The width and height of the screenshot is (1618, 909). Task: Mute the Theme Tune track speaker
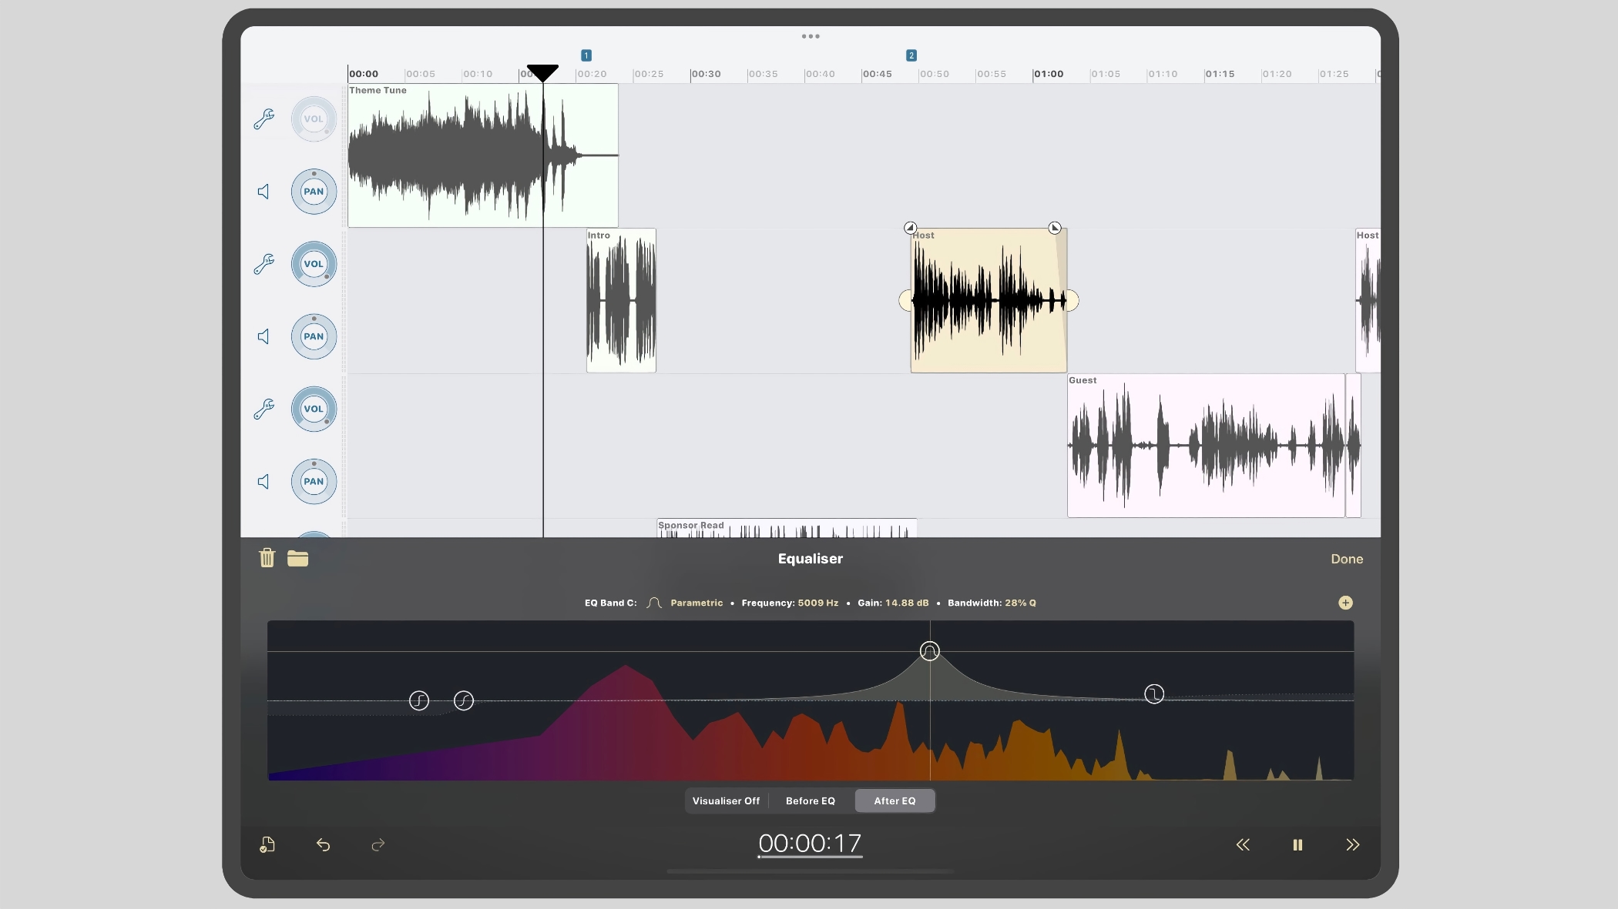tap(264, 192)
